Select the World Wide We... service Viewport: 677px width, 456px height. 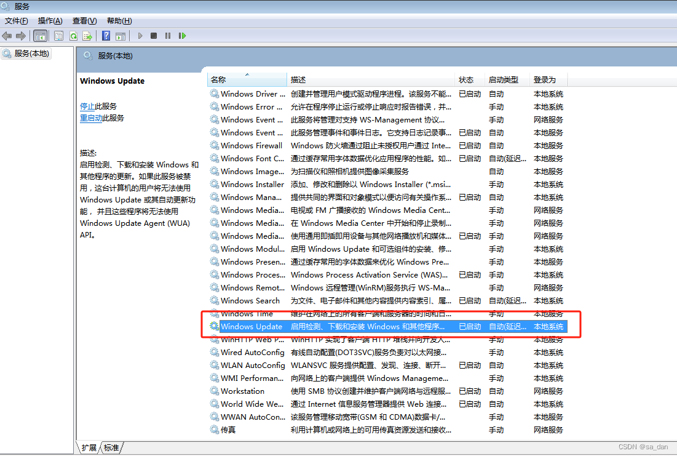tap(387, 404)
